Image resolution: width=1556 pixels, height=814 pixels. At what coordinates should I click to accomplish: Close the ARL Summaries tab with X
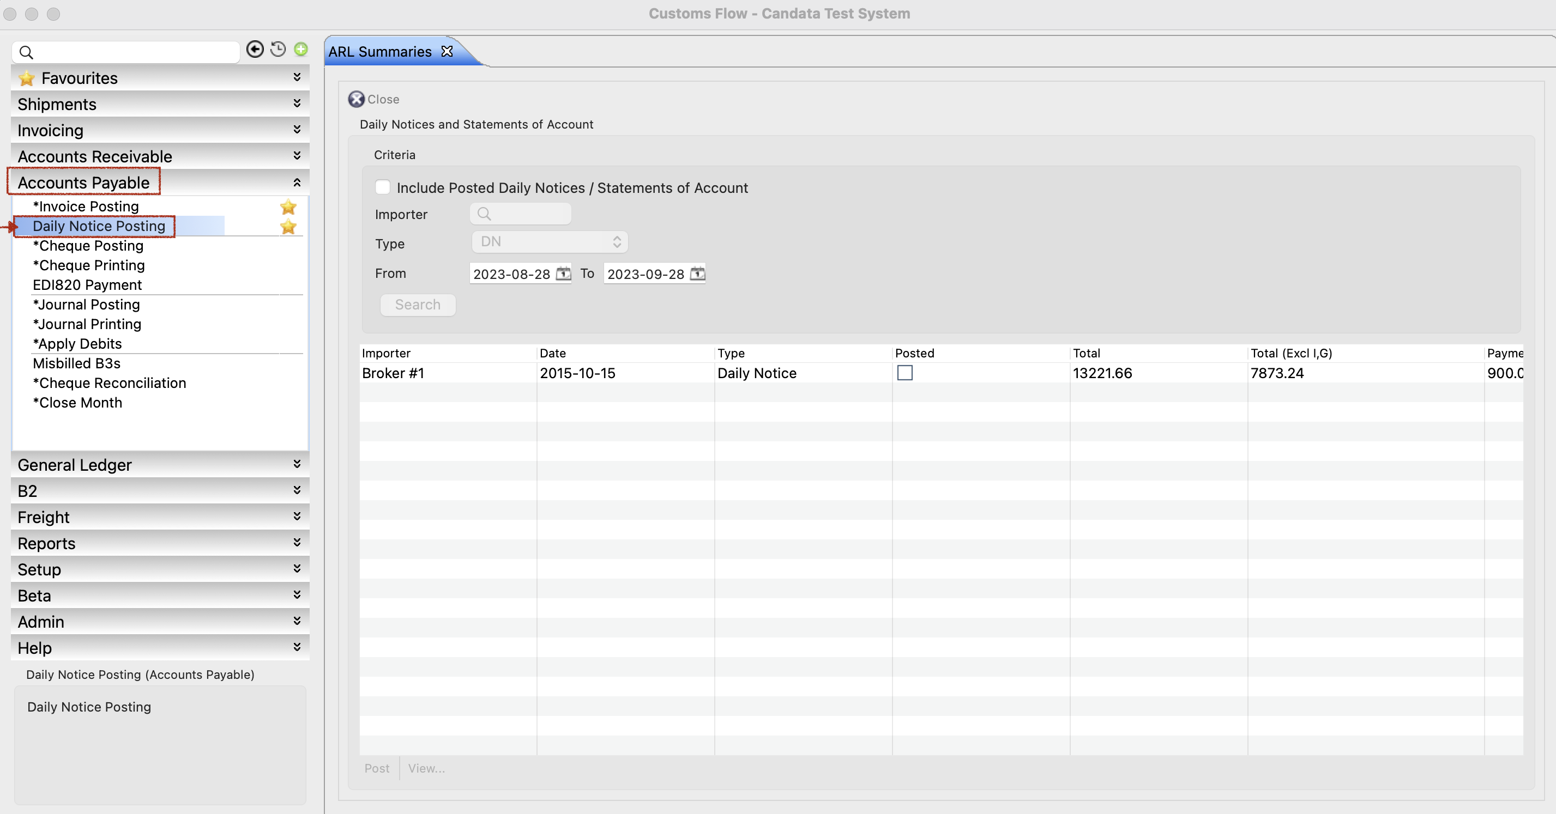click(x=447, y=51)
